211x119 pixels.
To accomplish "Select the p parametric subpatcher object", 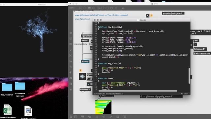I will (x=87, y=36).
